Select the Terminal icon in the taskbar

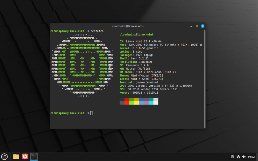coord(34,156)
